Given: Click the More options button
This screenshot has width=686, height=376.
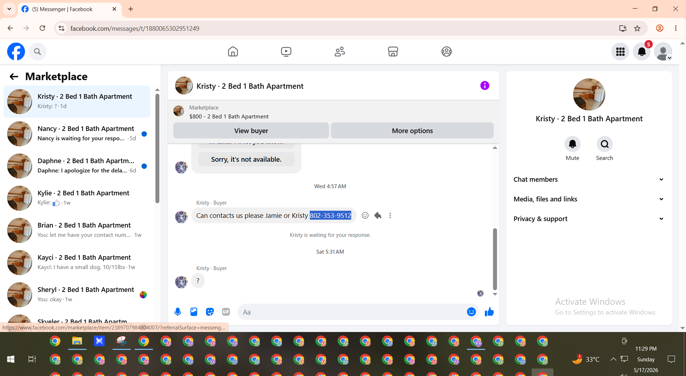Looking at the screenshot, I should pos(412,131).
